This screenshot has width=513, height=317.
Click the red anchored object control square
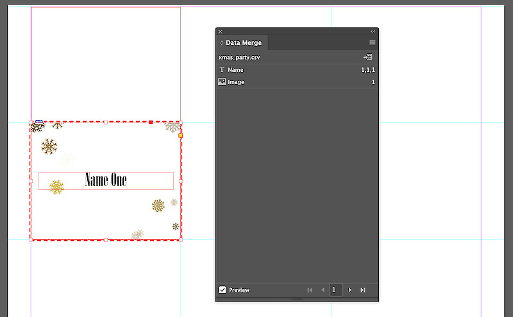pyautogui.click(x=151, y=122)
